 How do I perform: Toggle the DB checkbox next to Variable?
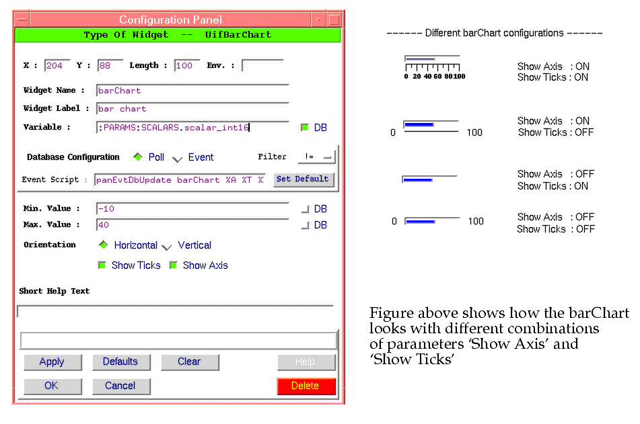pos(305,127)
